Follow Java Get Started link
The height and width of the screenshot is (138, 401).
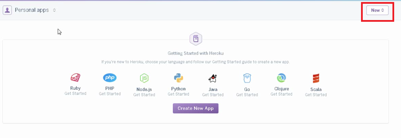pyautogui.click(x=213, y=95)
